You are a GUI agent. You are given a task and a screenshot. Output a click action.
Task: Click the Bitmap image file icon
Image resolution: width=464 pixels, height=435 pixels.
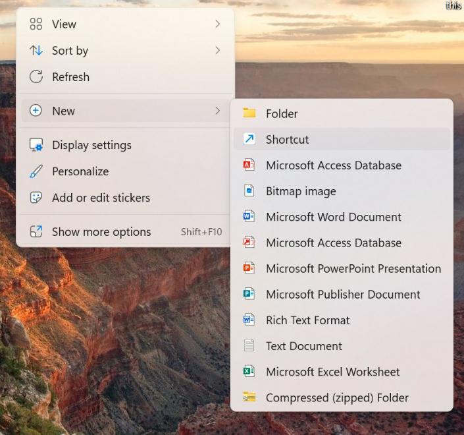[249, 191]
